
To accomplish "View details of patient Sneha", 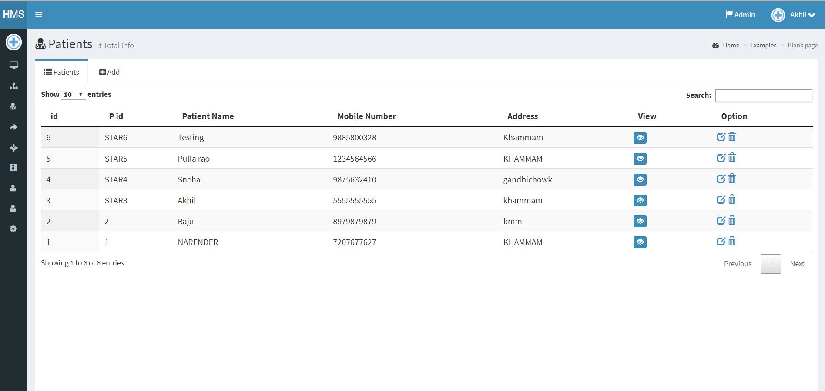I will pos(640,179).
